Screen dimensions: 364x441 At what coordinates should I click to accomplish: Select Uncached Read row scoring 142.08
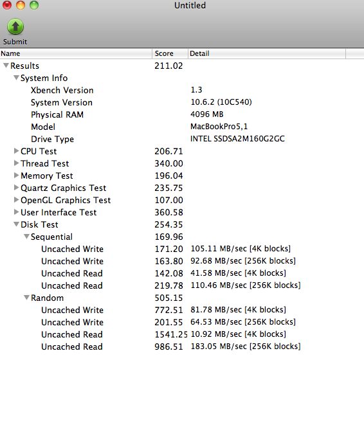coord(182,273)
